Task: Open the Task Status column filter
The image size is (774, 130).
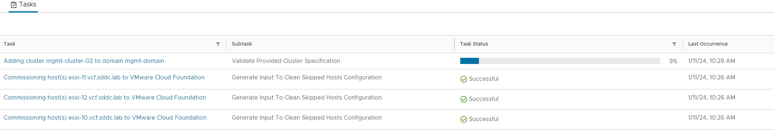Action: pyautogui.click(x=674, y=44)
